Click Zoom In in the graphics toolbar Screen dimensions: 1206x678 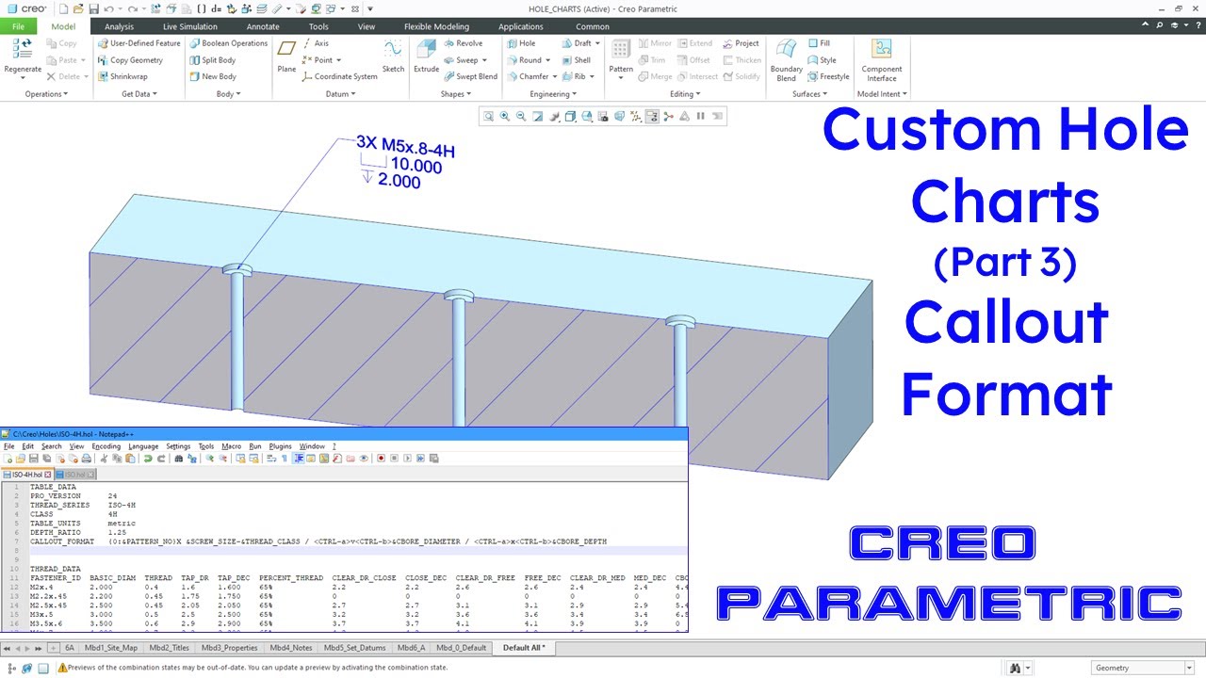tap(504, 116)
